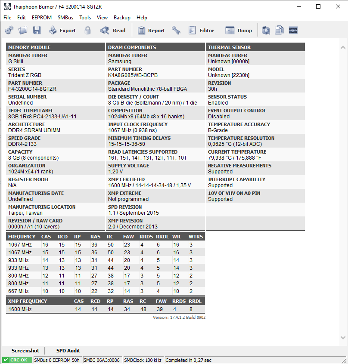Click the G.Skill manufacturer value

point(16,62)
